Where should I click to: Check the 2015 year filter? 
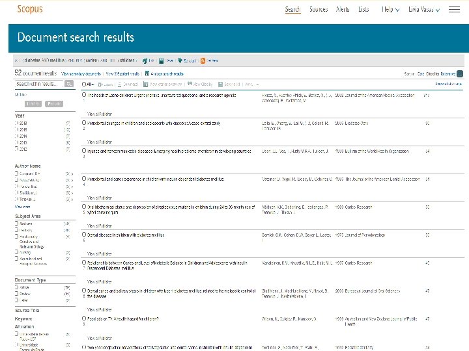click(x=16, y=129)
